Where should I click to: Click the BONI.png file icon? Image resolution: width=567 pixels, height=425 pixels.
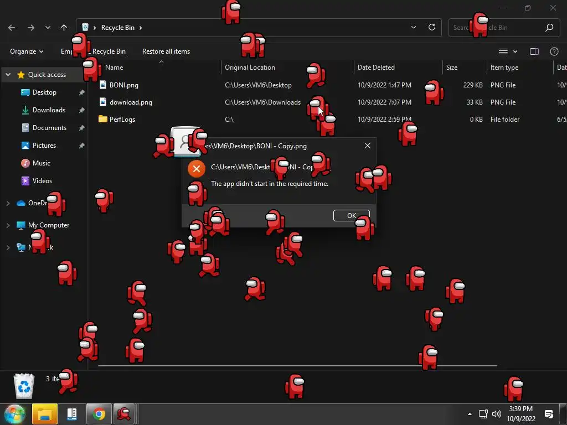[103, 85]
